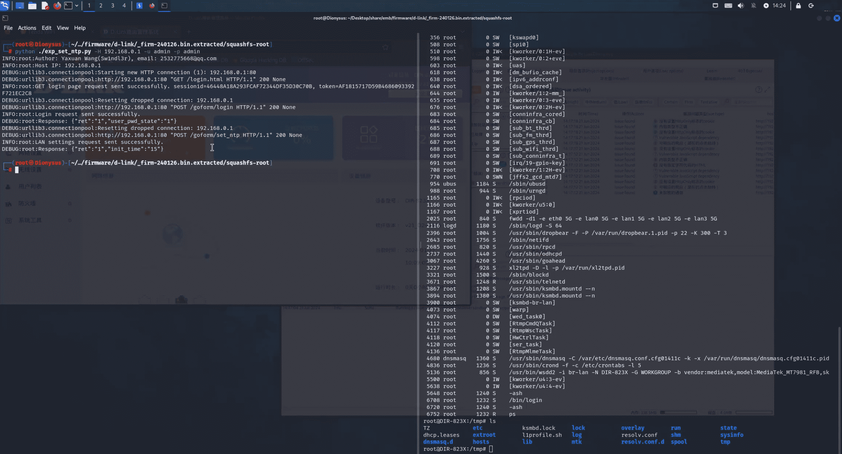Viewport: 842px width, 454px height.
Task: Click the keyboard tray icon
Action: point(728,5)
